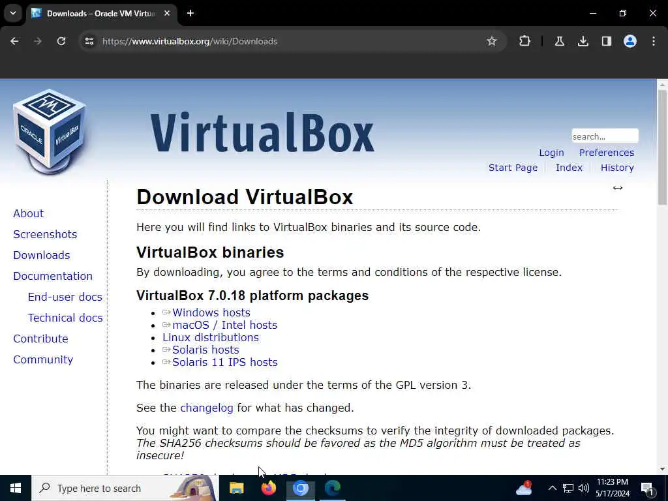Open Downloads in the sidebar
This screenshot has height=501, width=668.
(x=42, y=255)
